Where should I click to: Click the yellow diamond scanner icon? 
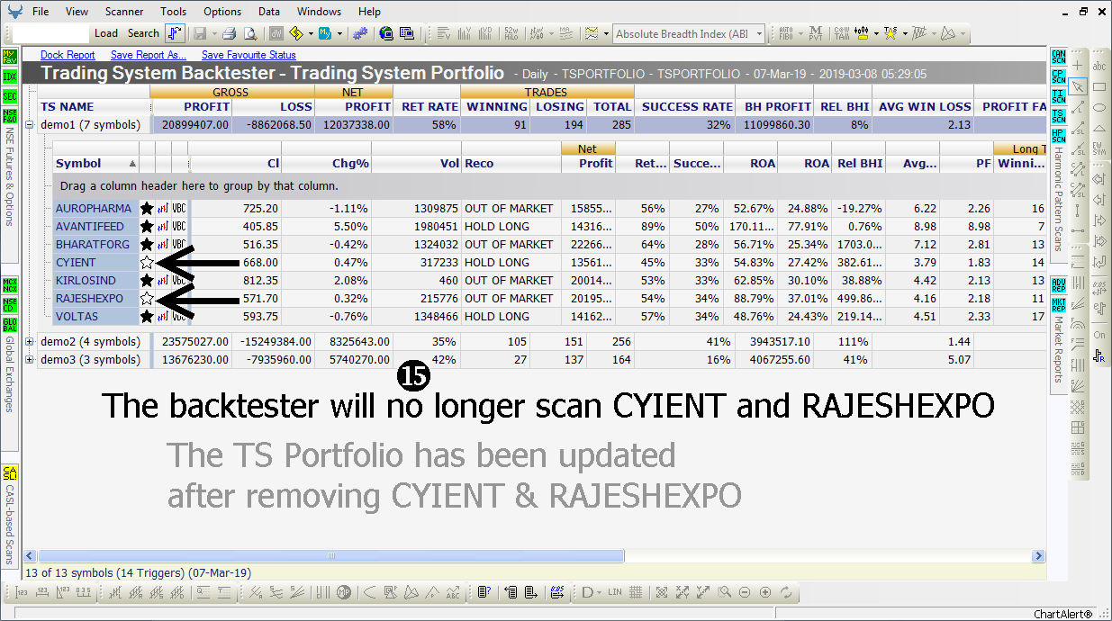(298, 33)
